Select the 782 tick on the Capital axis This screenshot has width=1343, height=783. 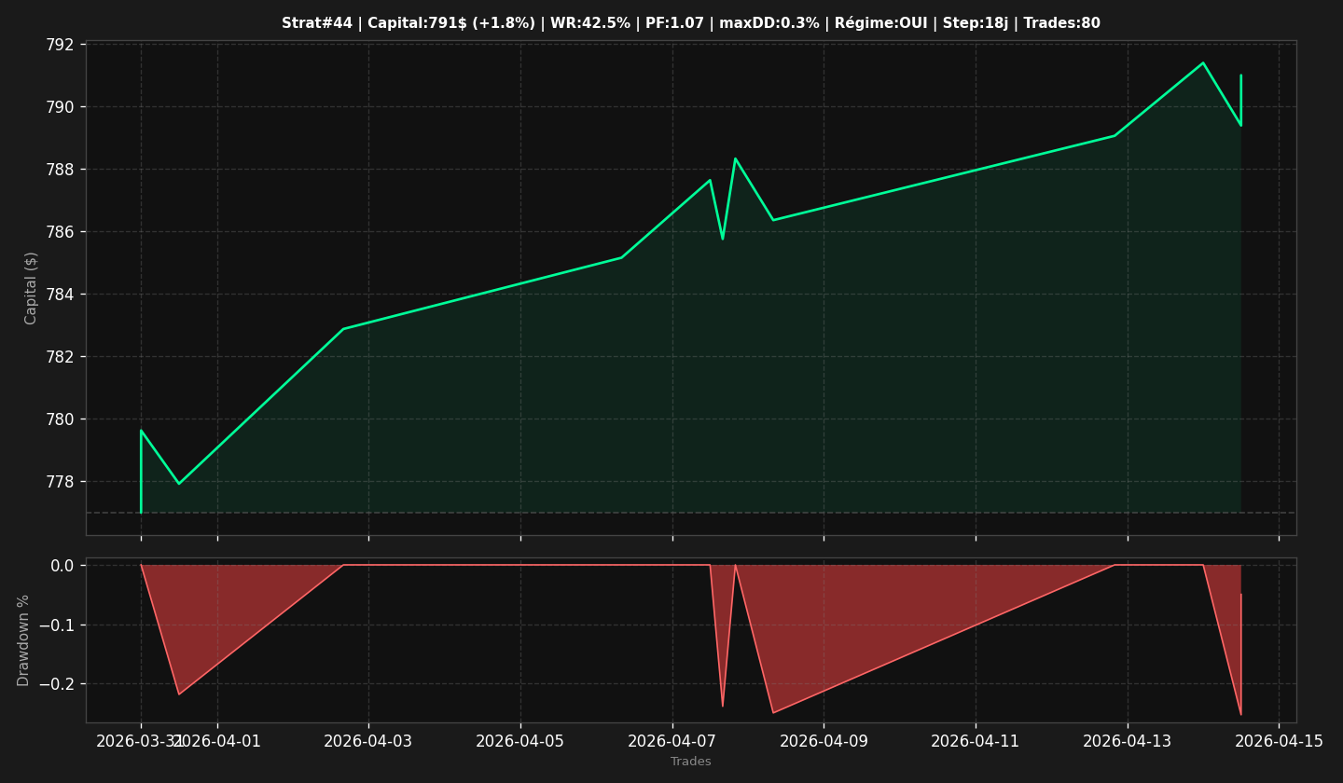(62, 357)
